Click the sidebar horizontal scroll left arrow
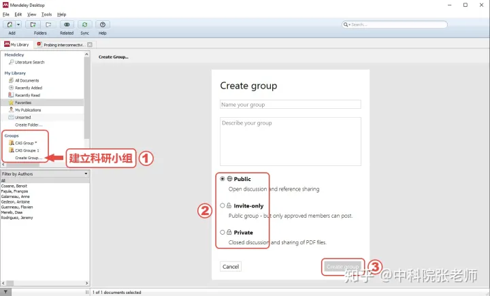The height and width of the screenshot is (296, 490). point(3,165)
